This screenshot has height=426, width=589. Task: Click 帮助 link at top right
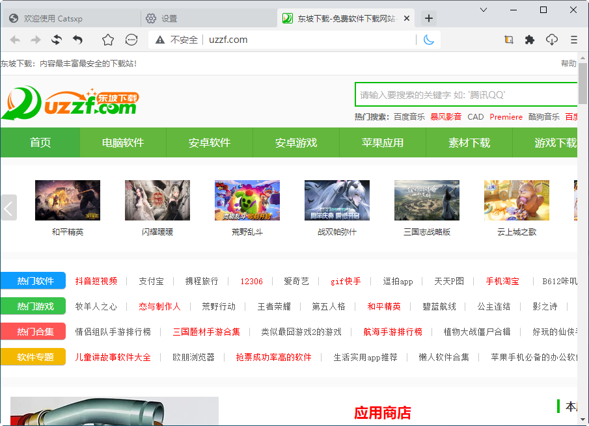[x=569, y=64]
